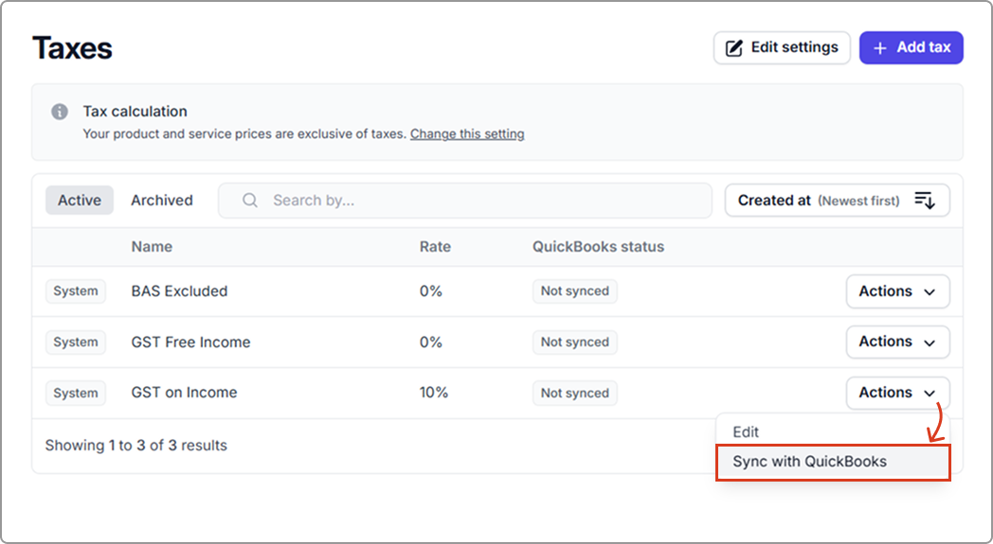Follow the Change this setting link
This screenshot has width=993, height=544.
(x=467, y=134)
